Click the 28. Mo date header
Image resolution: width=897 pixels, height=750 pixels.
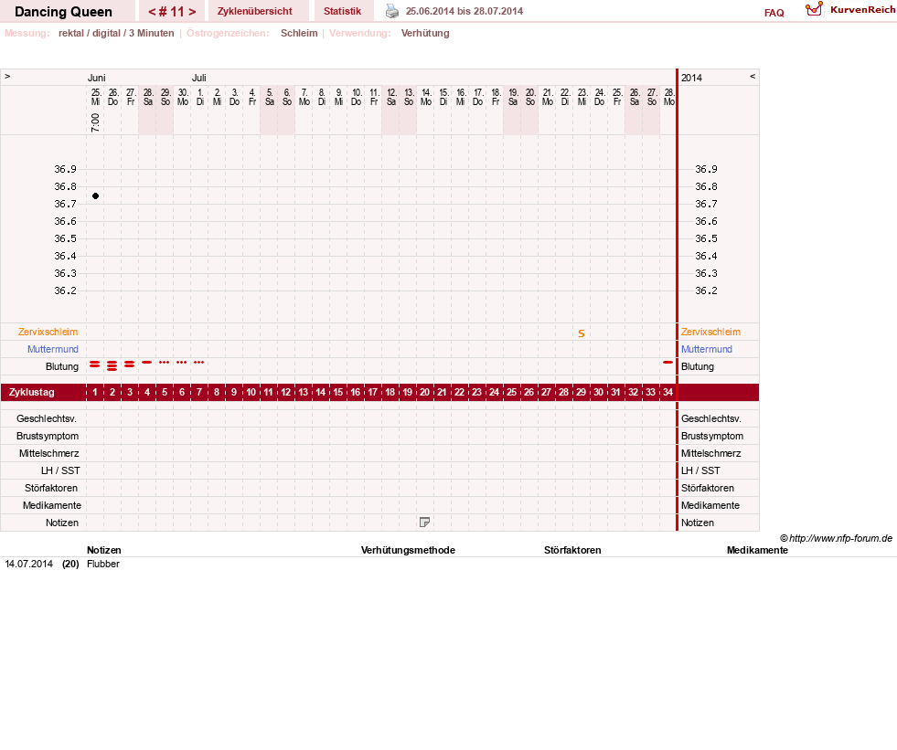coord(669,97)
